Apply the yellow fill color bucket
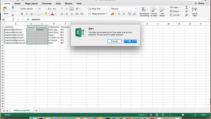Image resolution: width=211 pixels, height=119 pixels. (x=46, y=14)
